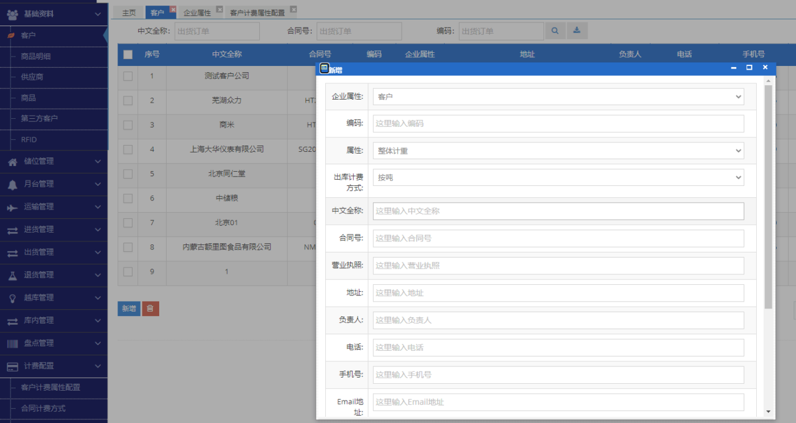This screenshot has width=796, height=423.
Task: Click the dialog vertical scrollbar thumb
Action: click(769, 197)
